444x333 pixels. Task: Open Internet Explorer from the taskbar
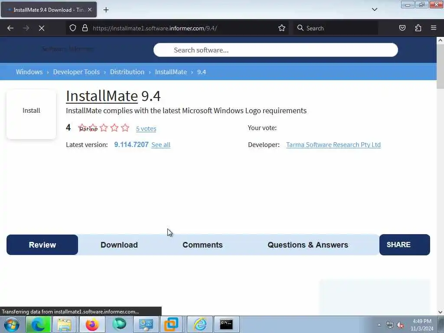click(x=200, y=324)
